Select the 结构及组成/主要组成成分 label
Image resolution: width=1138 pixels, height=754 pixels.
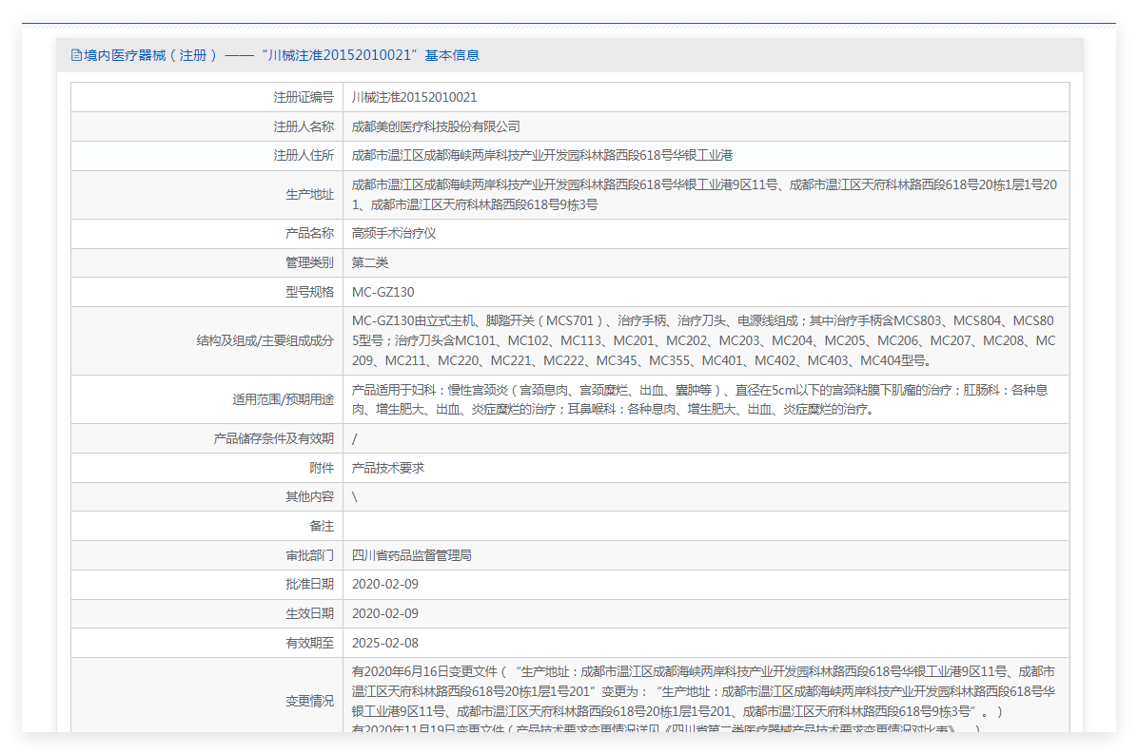pyautogui.click(x=265, y=340)
